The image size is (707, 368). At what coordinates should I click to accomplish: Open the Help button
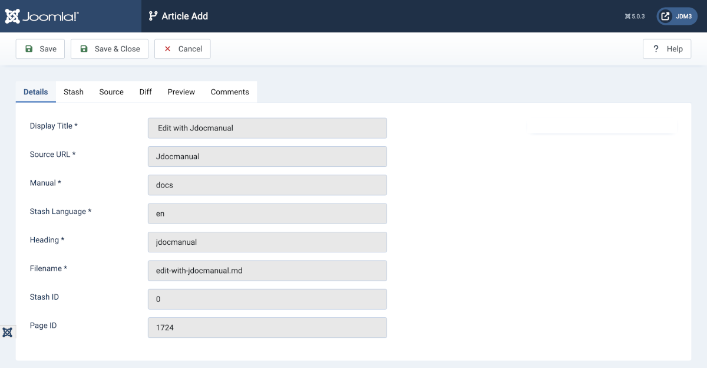point(667,49)
